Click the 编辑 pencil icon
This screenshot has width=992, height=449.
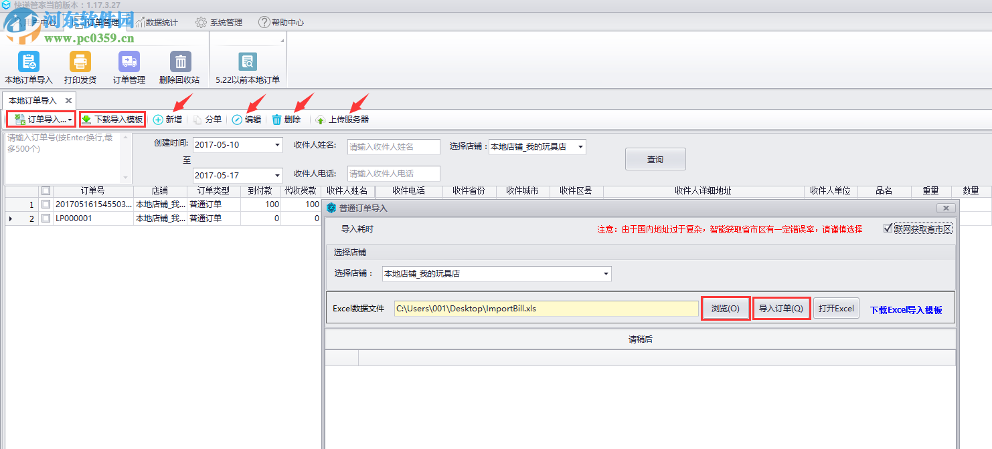237,120
